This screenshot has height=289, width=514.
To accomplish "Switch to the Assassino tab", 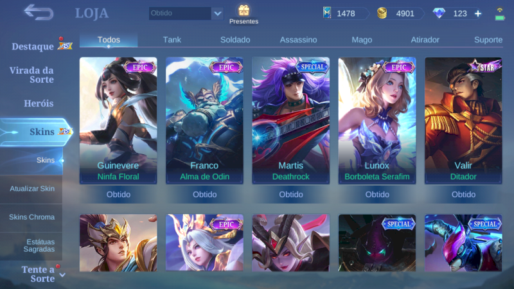I will [298, 40].
